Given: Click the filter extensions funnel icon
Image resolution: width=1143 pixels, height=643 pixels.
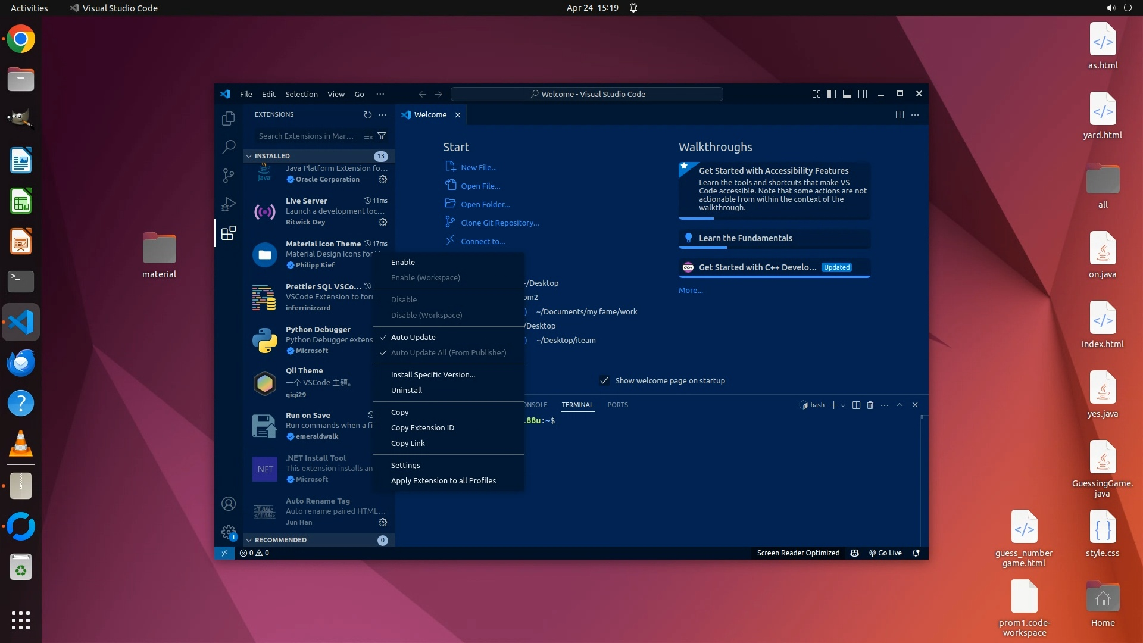Looking at the screenshot, I should (x=382, y=136).
